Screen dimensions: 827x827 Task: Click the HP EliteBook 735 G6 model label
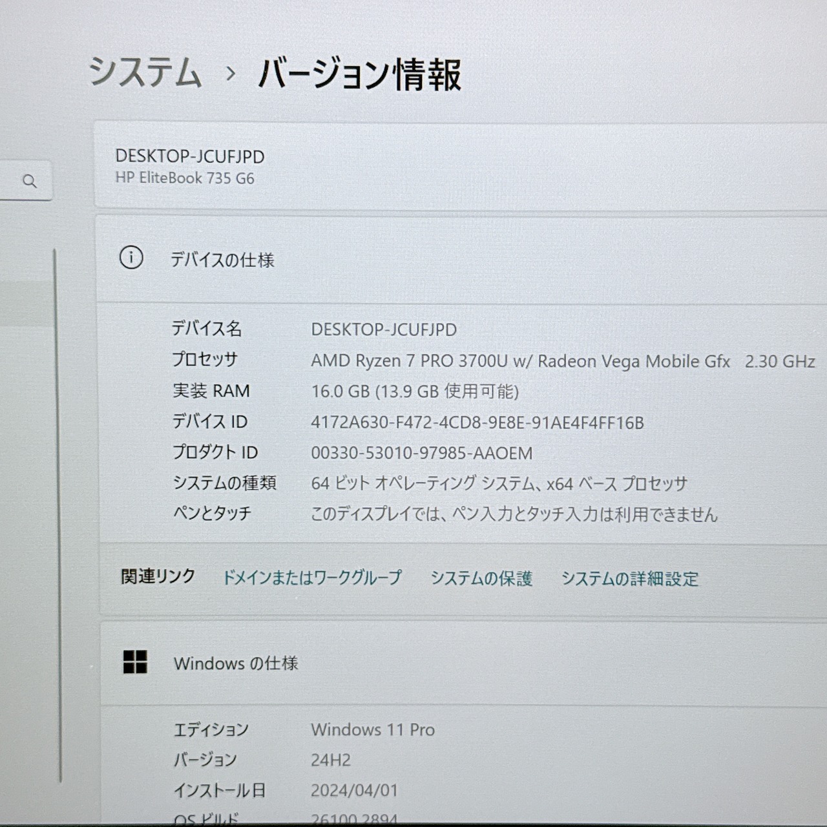(x=187, y=178)
